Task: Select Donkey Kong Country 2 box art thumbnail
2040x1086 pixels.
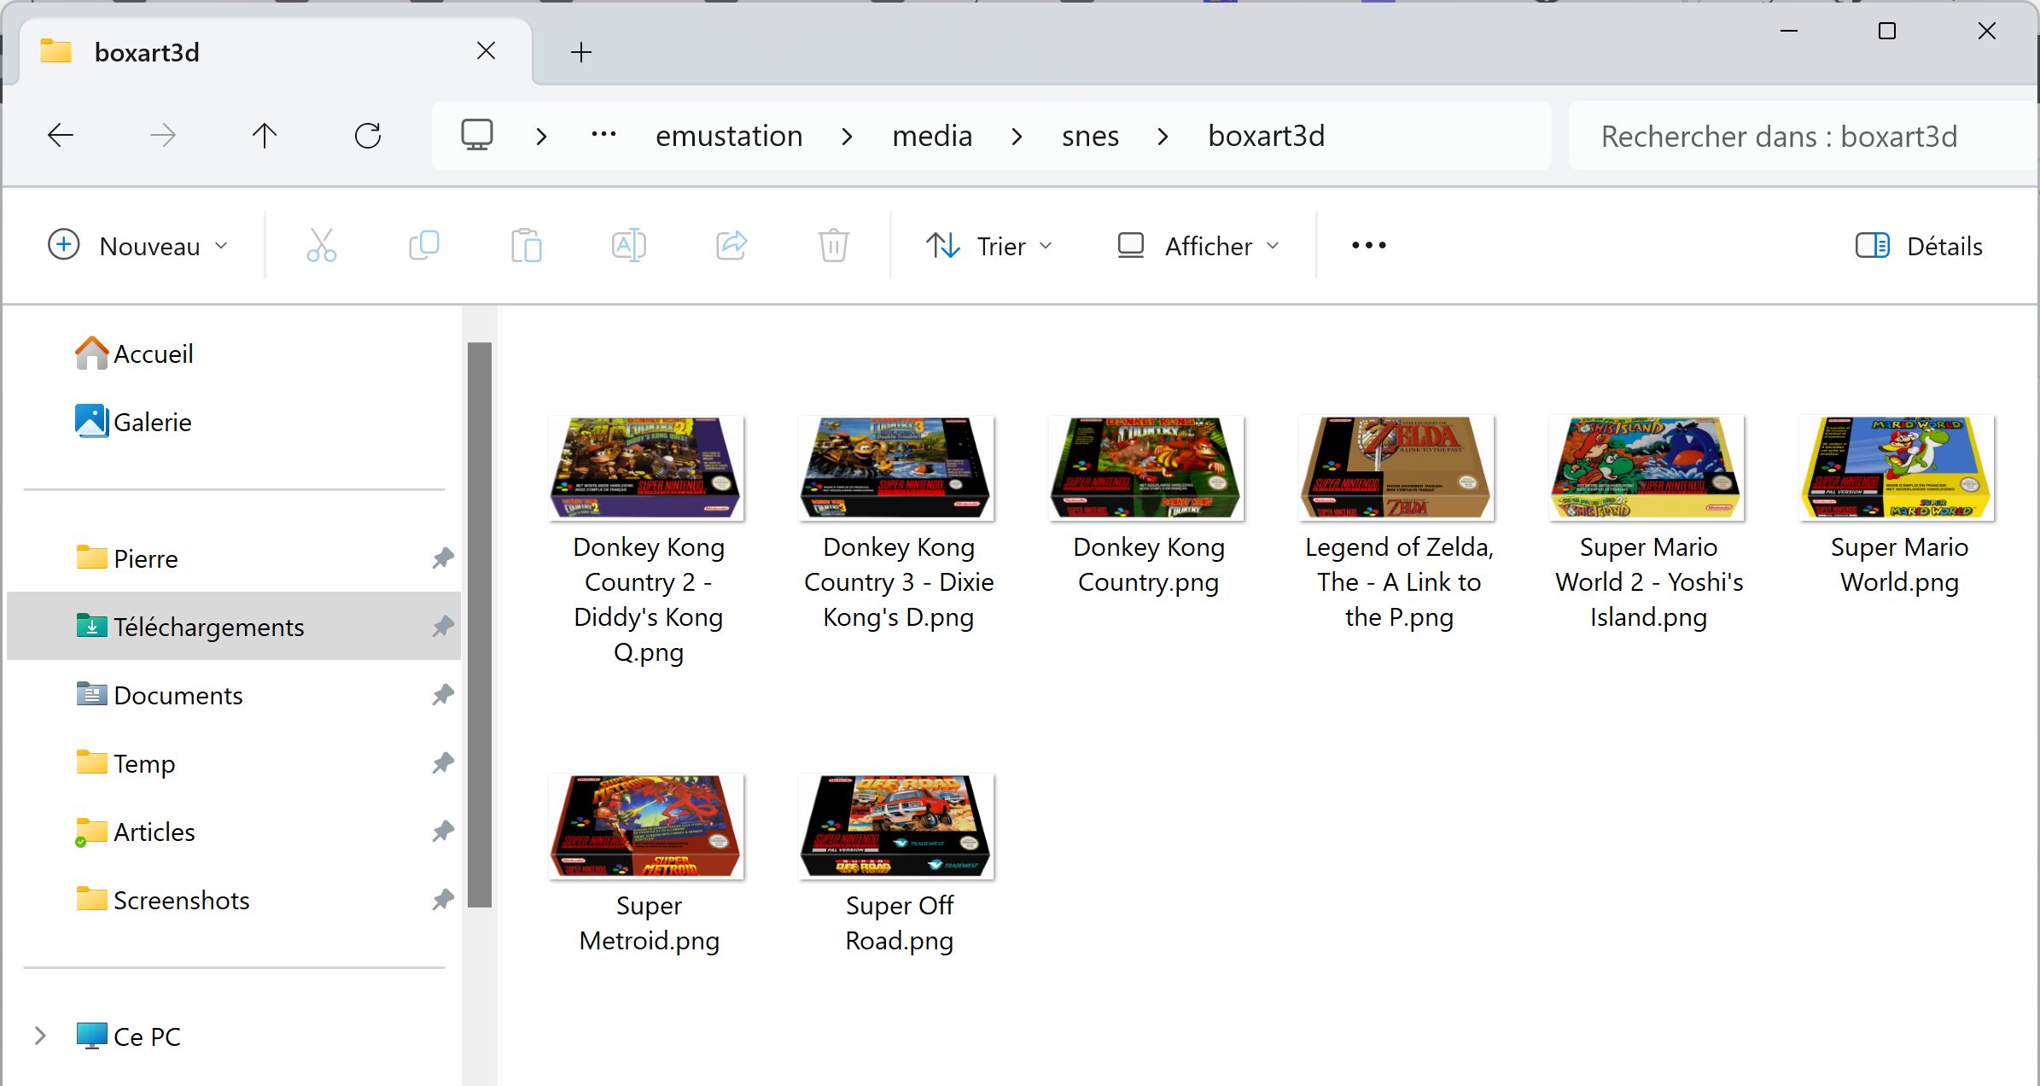Action: tap(648, 468)
